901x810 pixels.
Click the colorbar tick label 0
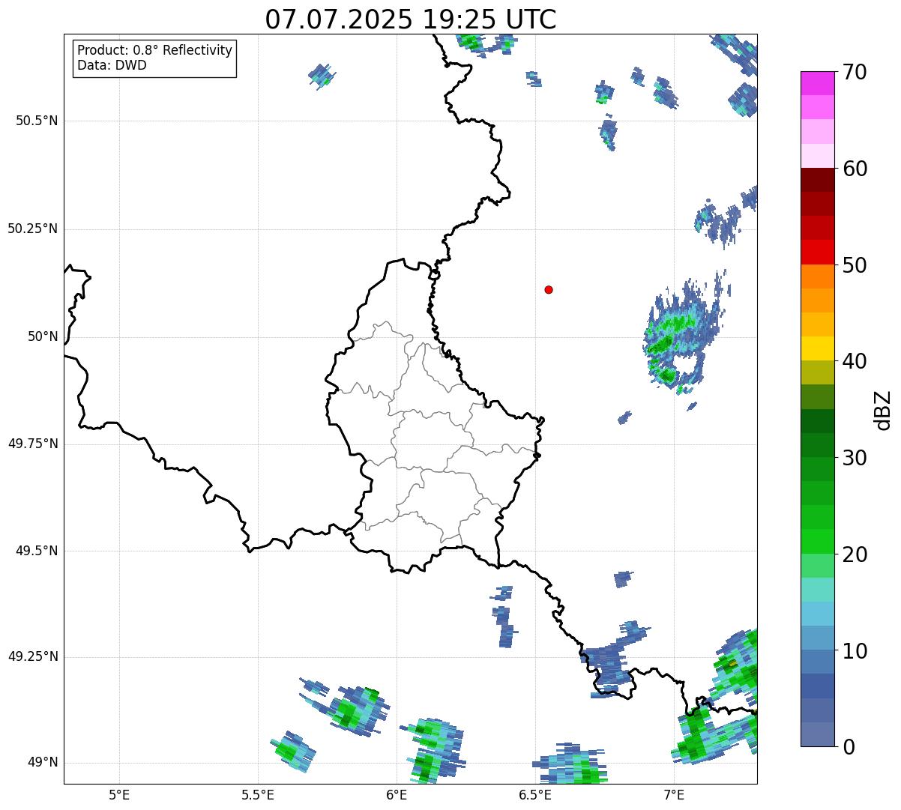tap(849, 747)
